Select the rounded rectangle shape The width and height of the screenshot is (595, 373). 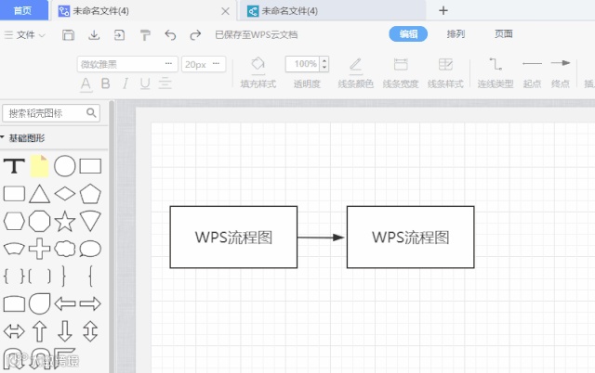(x=14, y=194)
